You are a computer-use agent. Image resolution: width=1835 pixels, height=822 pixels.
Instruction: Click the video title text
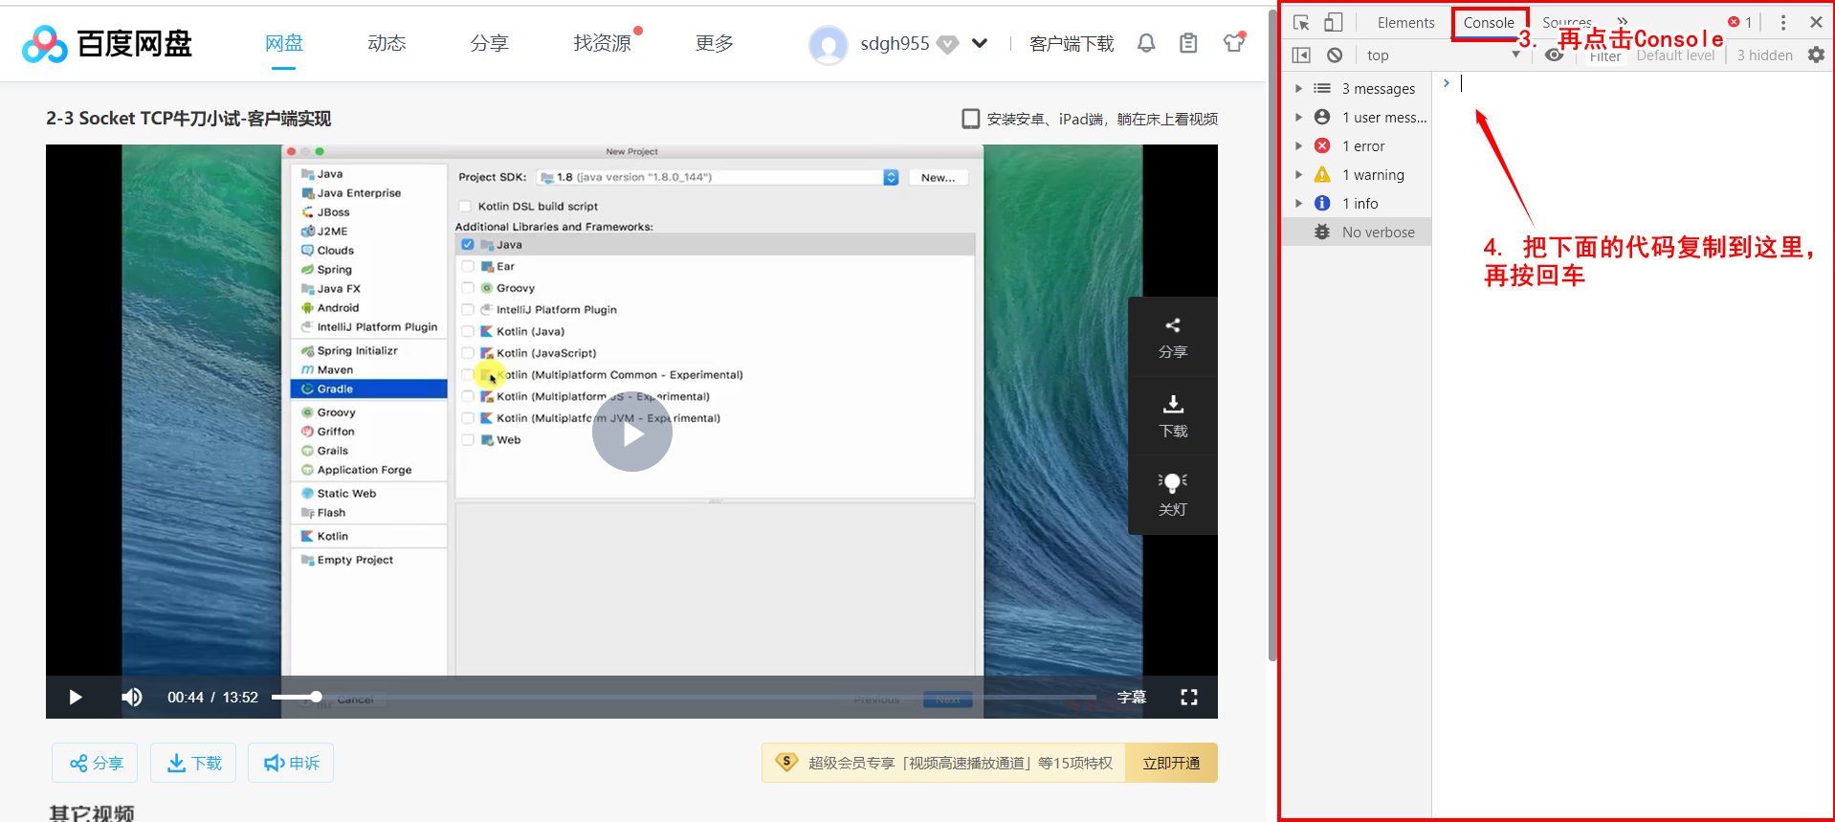tap(188, 118)
